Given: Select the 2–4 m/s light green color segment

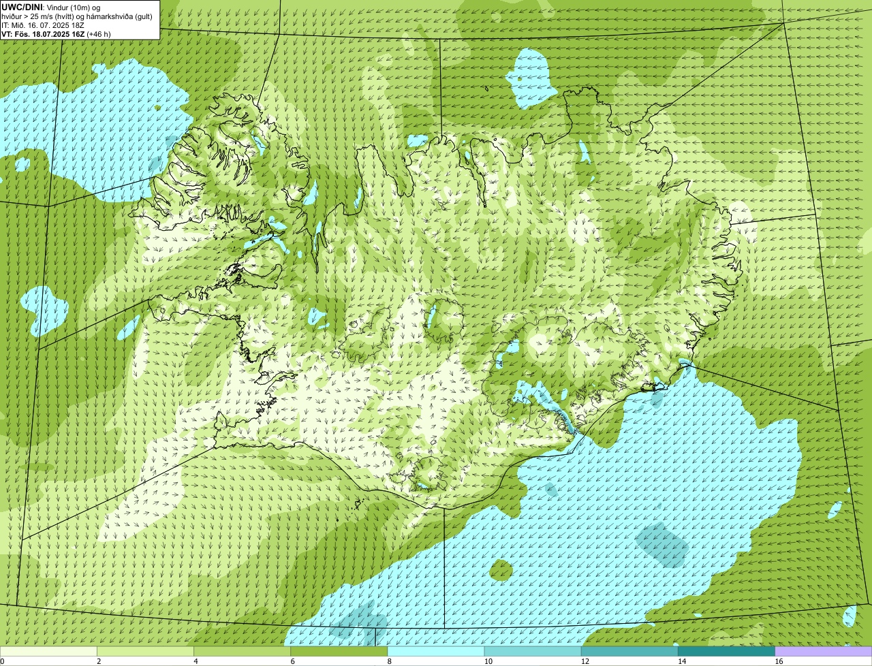Looking at the screenshot, I should pyautogui.click(x=145, y=651).
